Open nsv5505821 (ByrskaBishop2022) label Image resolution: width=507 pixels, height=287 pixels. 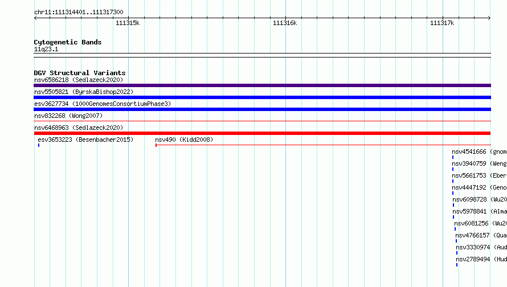click(x=84, y=92)
